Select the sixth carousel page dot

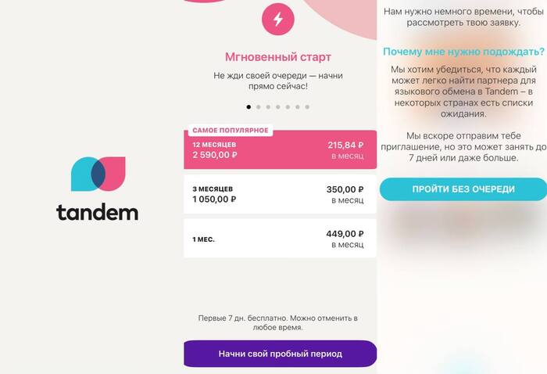(x=297, y=106)
